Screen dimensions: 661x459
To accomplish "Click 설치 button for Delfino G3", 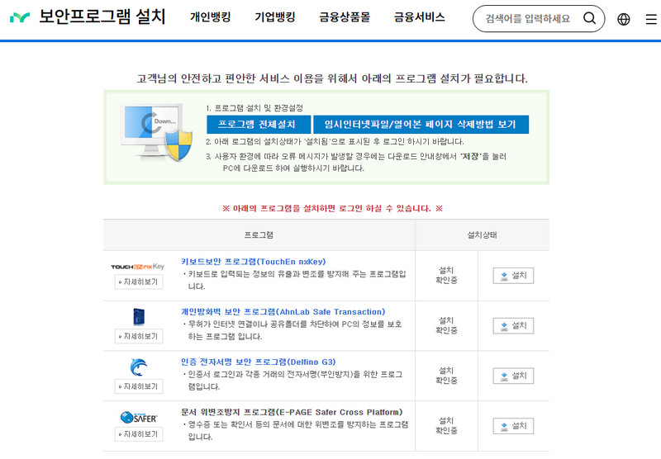I will tap(513, 376).
